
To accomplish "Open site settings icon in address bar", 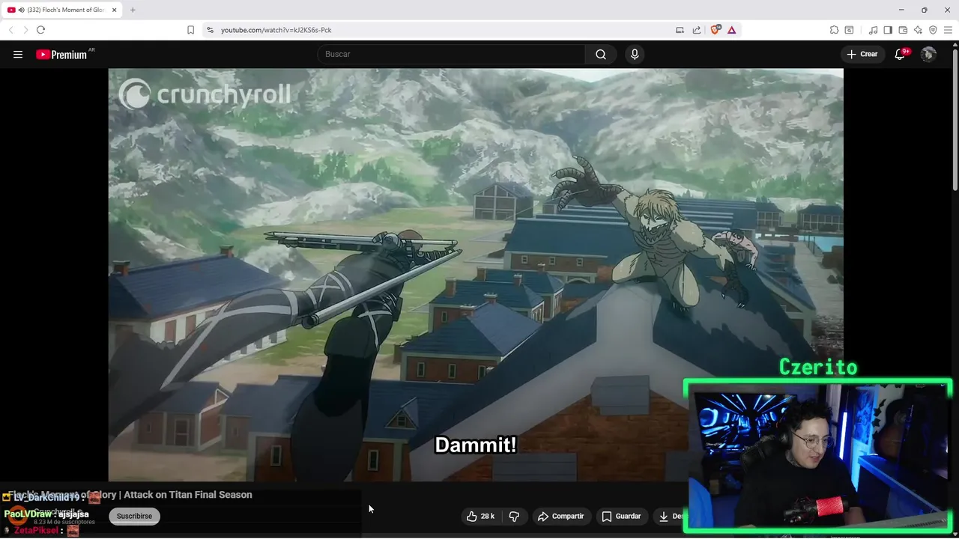I will (x=210, y=30).
